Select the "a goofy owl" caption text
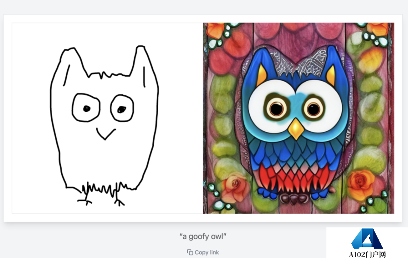Image resolution: width=408 pixels, height=258 pixels. (203, 236)
